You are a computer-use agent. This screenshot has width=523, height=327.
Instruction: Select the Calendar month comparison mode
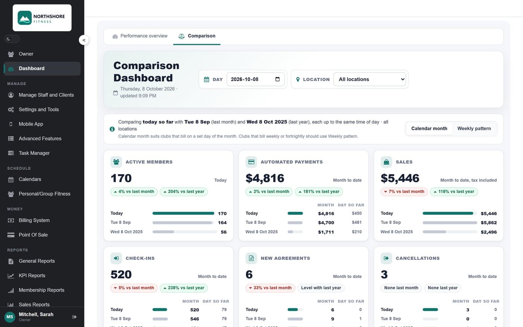click(x=429, y=129)
